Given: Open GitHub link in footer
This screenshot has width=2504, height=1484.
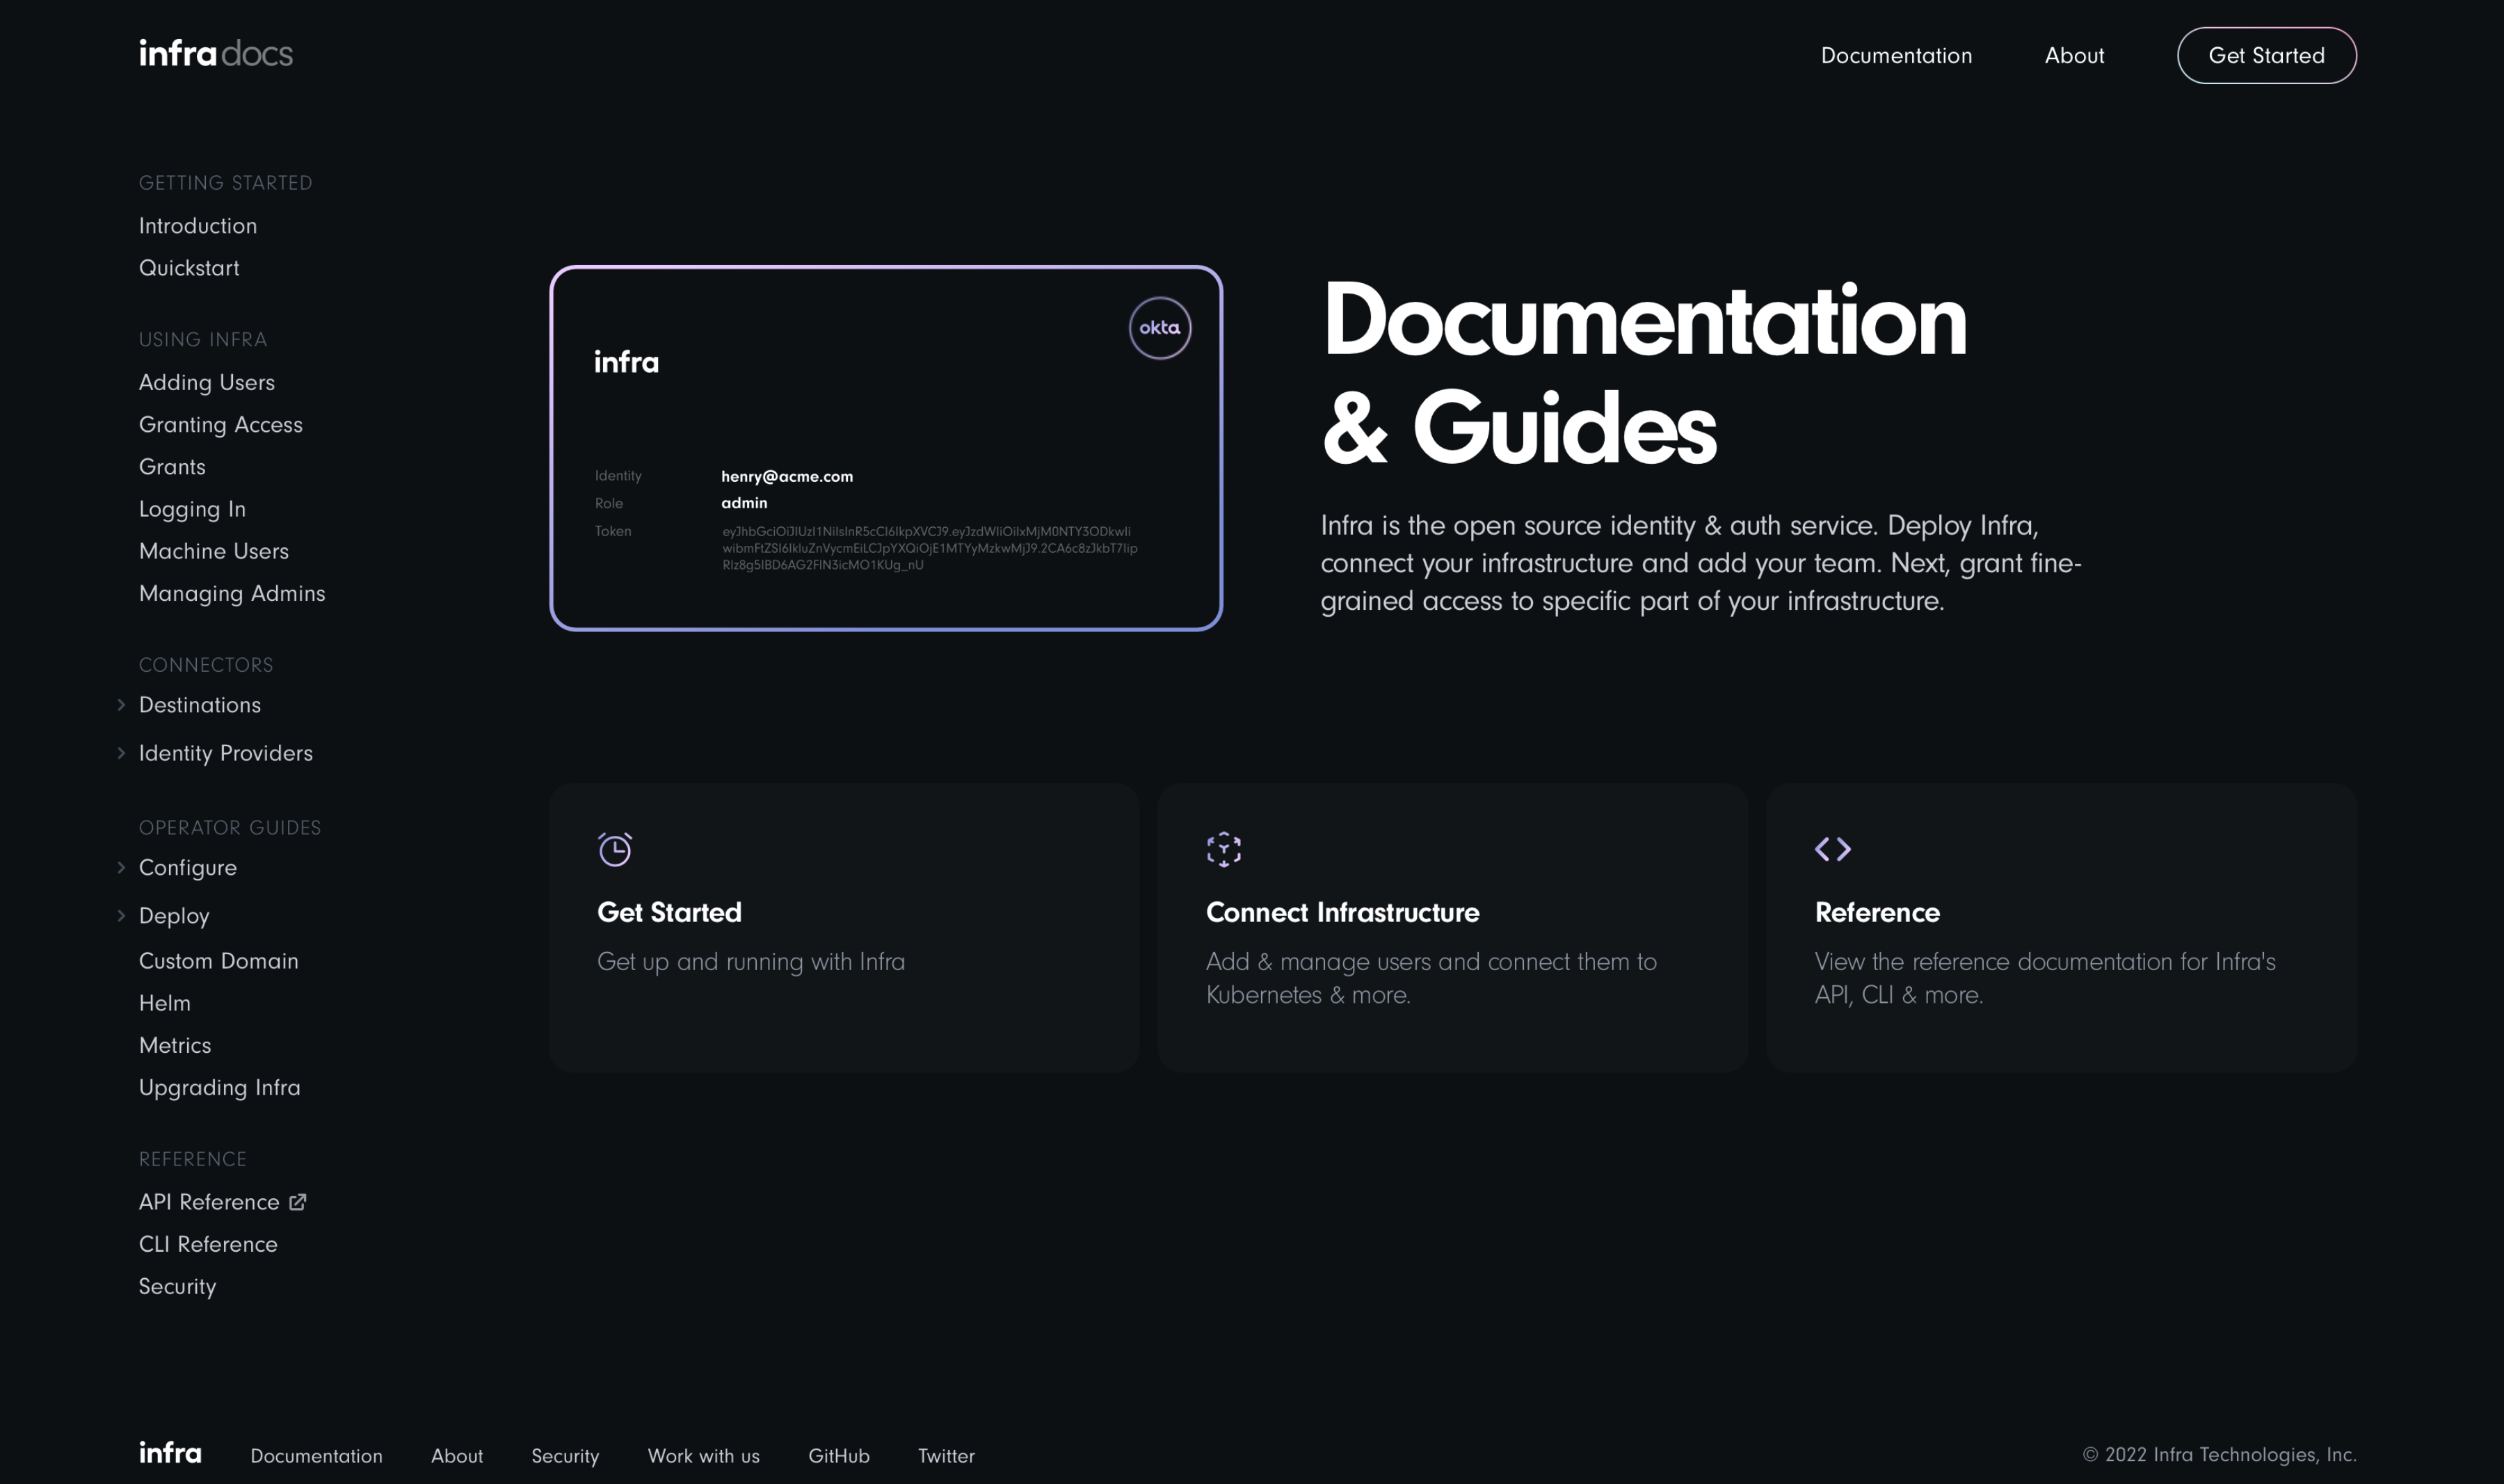Looking at the screenshot, I should (x=839, y=1456).
